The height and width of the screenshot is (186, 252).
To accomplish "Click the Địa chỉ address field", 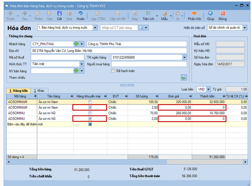I will coord(109,51).
